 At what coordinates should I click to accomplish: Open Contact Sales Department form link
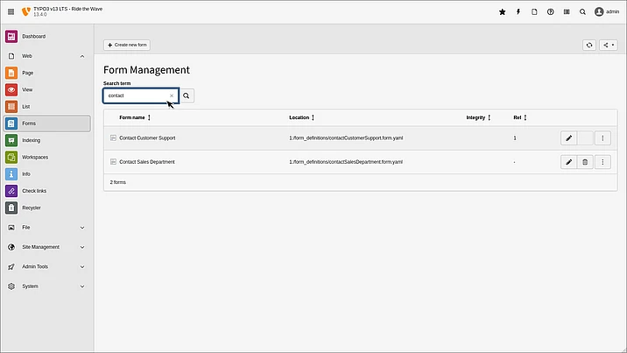point(147,162)
